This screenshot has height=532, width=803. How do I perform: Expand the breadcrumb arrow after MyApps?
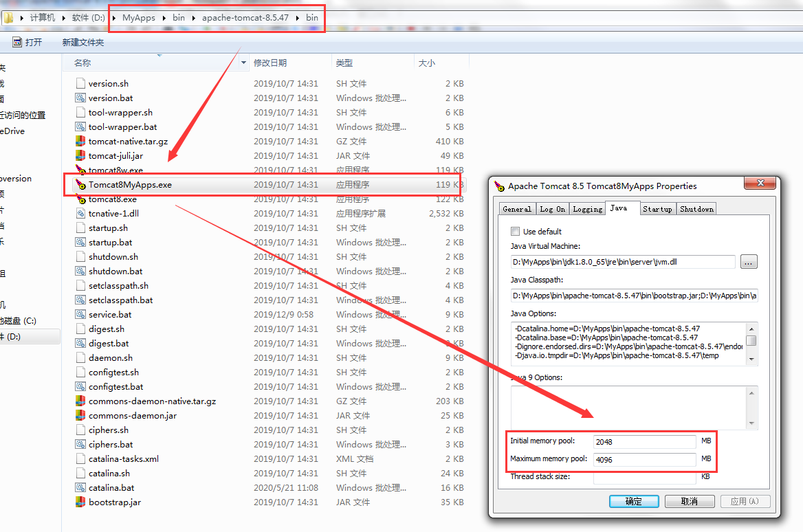click(164, 18)
